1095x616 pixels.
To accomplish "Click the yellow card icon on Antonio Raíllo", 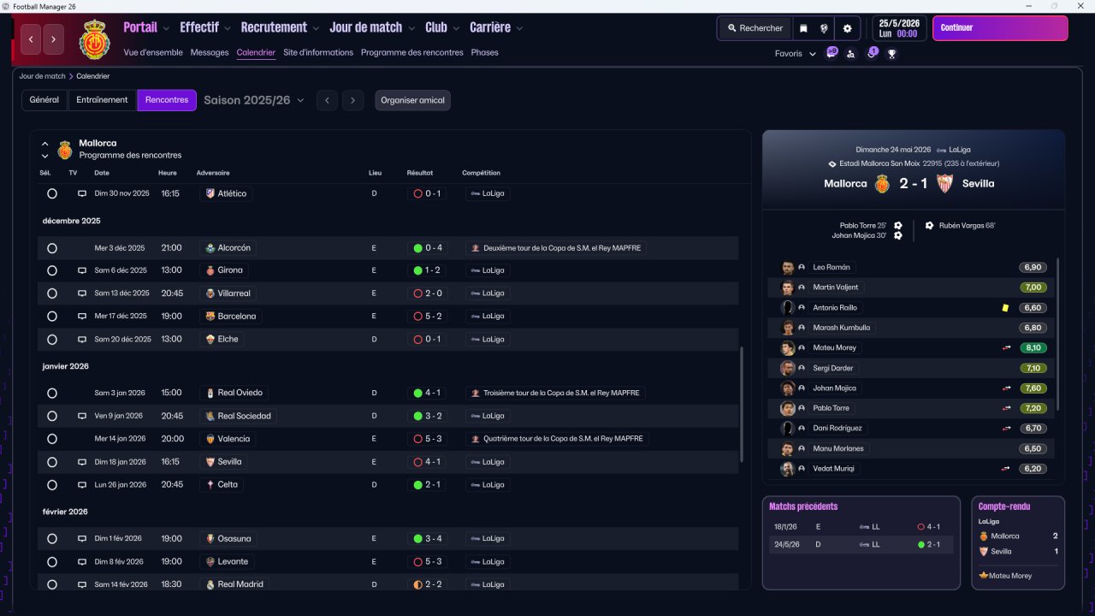I will coord(1005,308).
